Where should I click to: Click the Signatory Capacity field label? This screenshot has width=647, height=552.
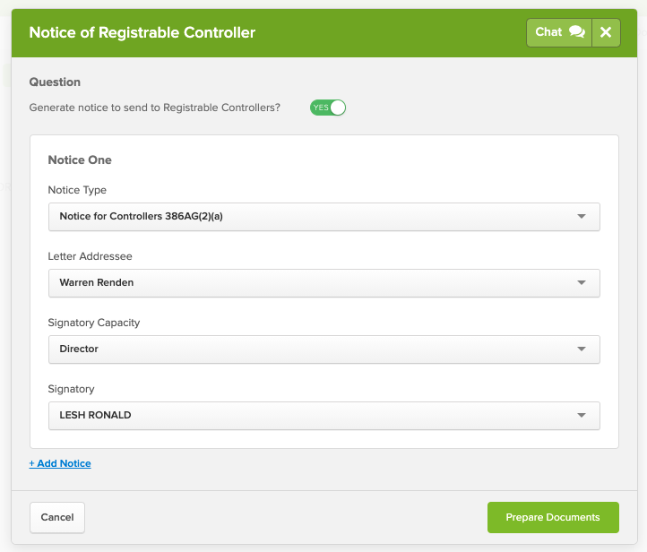[94, 323]
